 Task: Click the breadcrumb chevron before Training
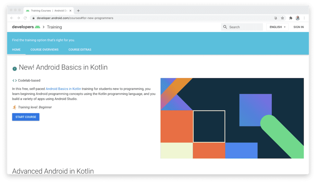tap(44, 27)
